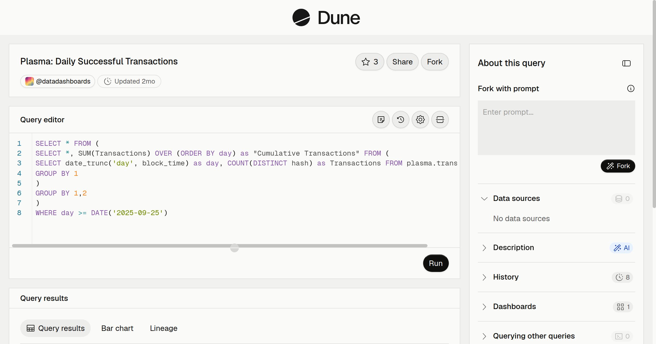Viewport: 656px width, 344px height.
Task: Star this query with the star button
Action: click(370, 62)
